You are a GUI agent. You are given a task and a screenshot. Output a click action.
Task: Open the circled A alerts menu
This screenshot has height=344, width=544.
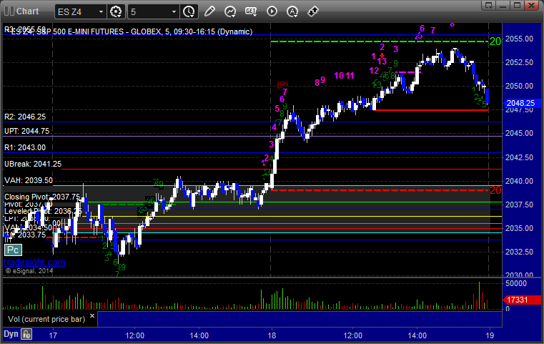292,11
